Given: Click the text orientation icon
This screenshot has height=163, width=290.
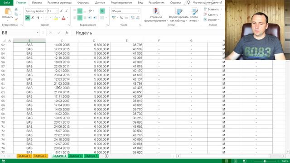Looking at the screenshot, I should tap(90, 11).
